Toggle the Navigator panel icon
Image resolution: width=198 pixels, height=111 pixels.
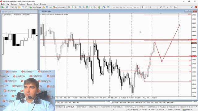click(x=19, y=7)
